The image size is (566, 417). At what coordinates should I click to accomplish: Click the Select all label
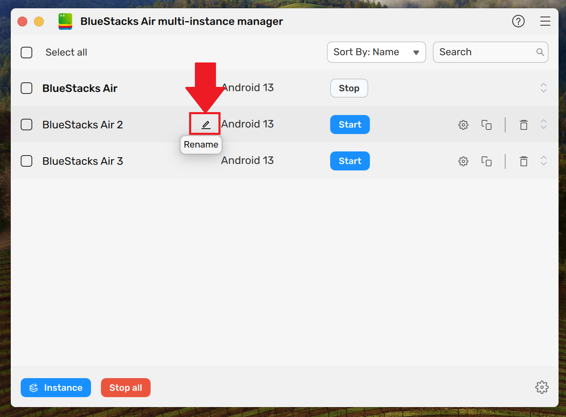click(x=66, y=53)
